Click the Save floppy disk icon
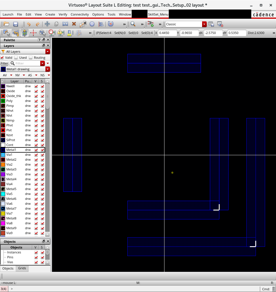 pyautogui.click(x=16, y=24)
